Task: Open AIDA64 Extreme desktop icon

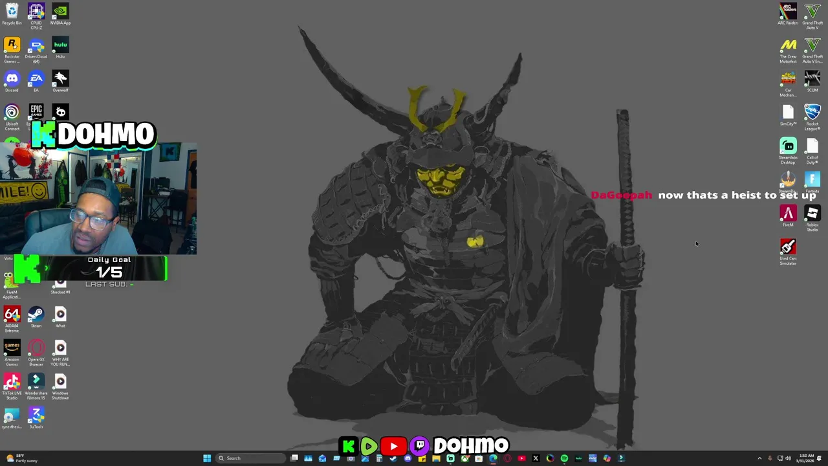Action: point(12,319)
